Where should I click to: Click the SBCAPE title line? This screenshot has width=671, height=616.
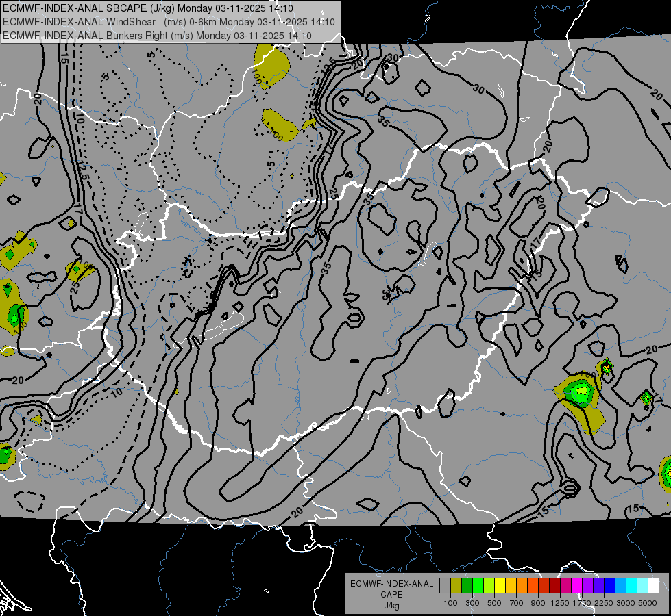(147, 8)
